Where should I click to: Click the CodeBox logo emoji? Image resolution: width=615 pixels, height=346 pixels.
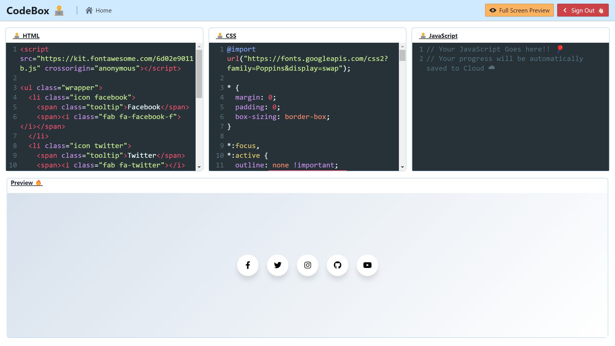(59, 11)
